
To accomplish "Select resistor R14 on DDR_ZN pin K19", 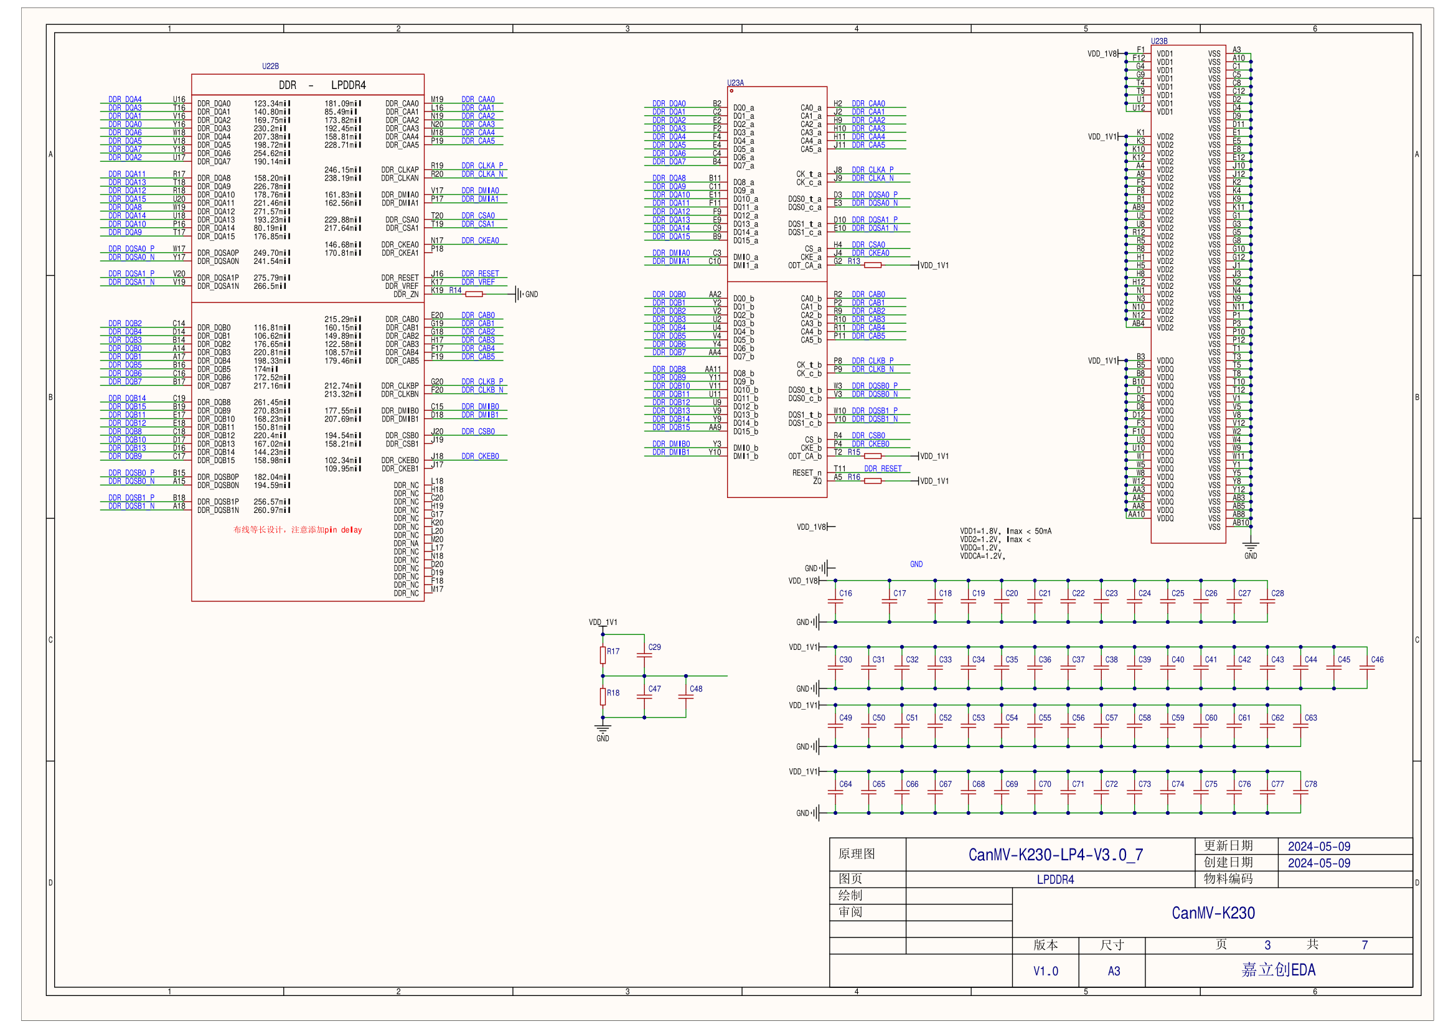I will coord(474,294).
